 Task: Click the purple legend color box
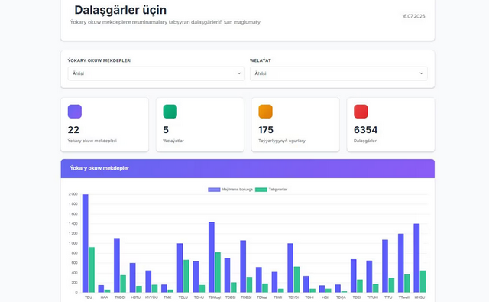click(214, 190)
